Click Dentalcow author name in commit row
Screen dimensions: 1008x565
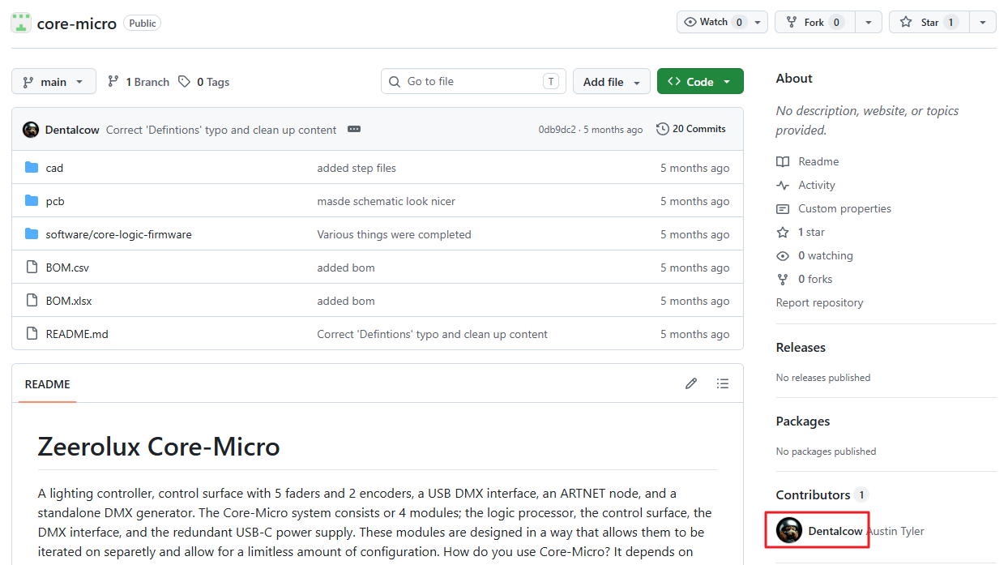(72, 130)
